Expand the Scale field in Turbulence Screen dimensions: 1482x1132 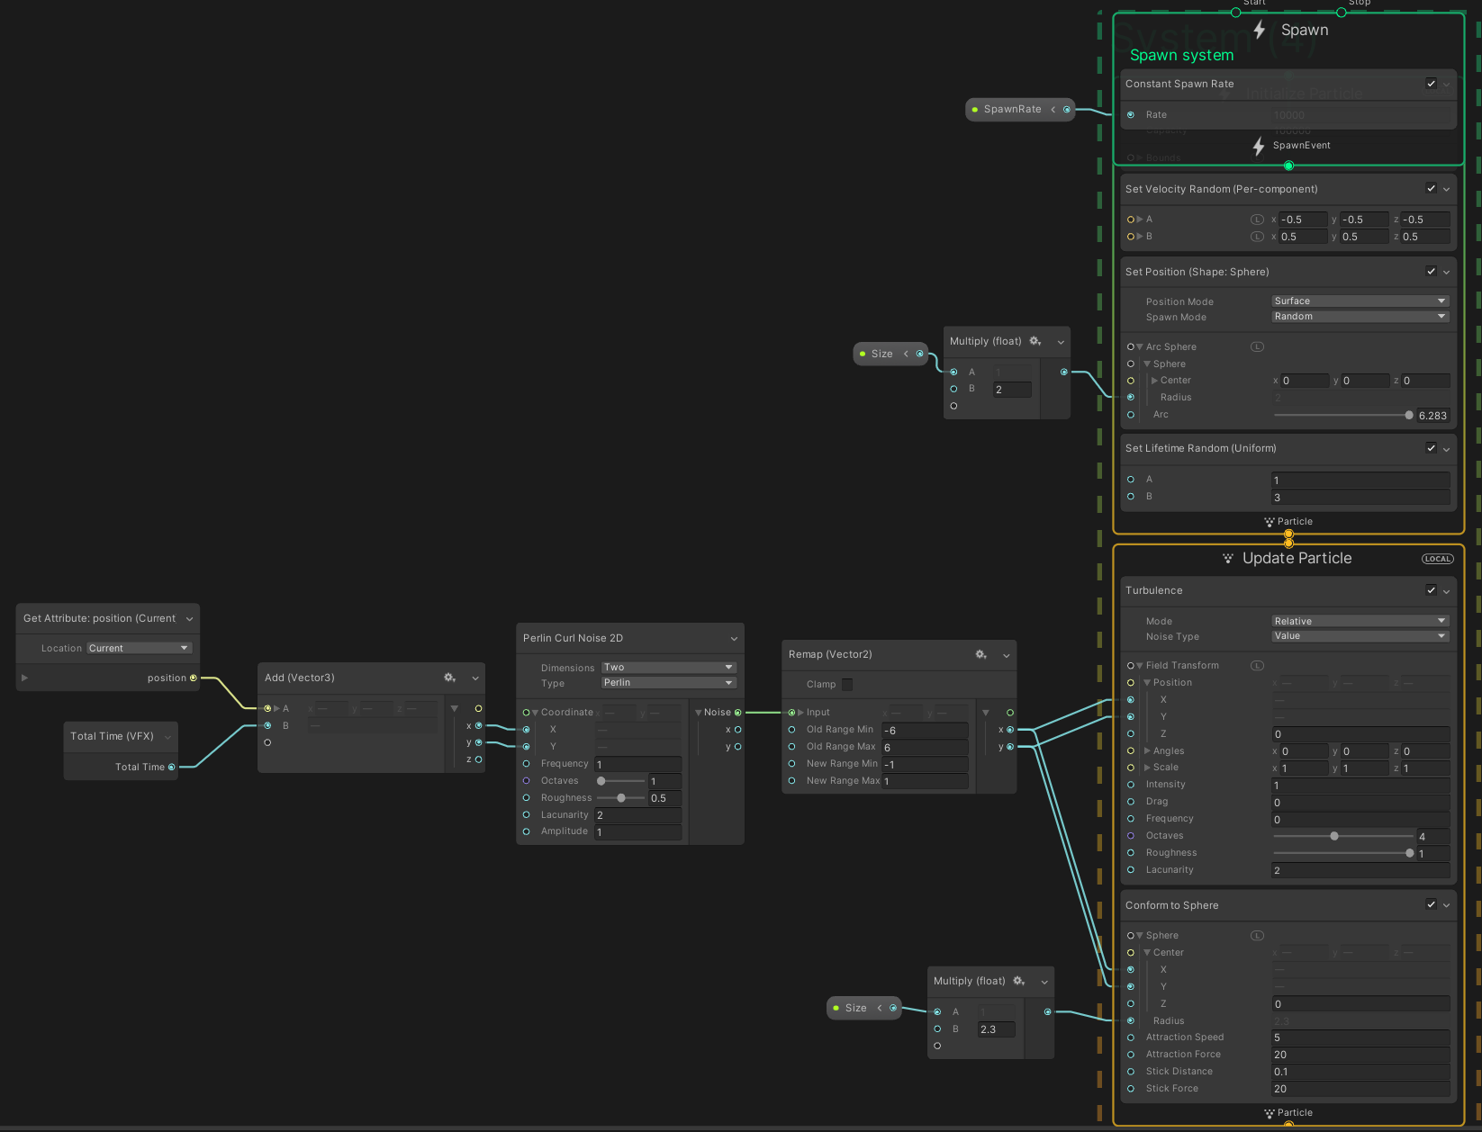pyautogui.click(x=1147, y=768)
